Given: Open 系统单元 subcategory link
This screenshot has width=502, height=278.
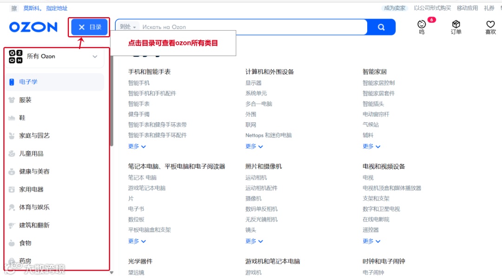Looking at the screenshot, I should [x=256, y=93].
